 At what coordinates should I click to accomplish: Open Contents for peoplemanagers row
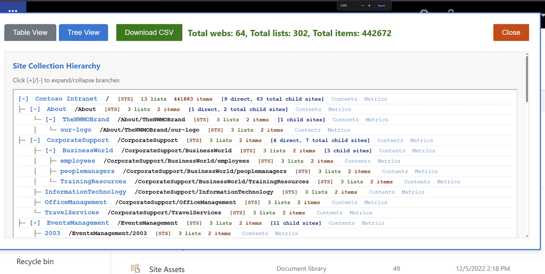click(395, 172)
